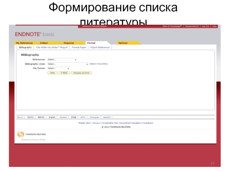228x171 pixels.
Task: Select the Bibliography sub-tab
Action: [25, 47]
